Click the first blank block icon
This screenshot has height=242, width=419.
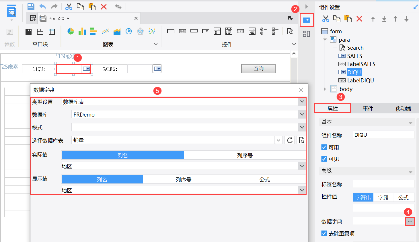(x=28, y=32)
